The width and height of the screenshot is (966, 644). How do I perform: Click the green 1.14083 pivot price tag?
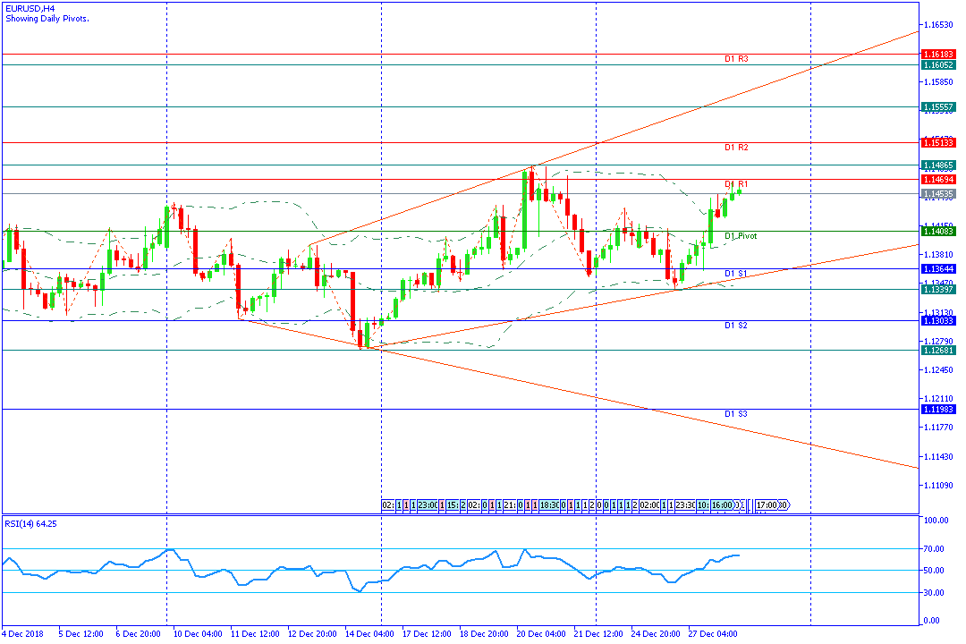point(939,232)
